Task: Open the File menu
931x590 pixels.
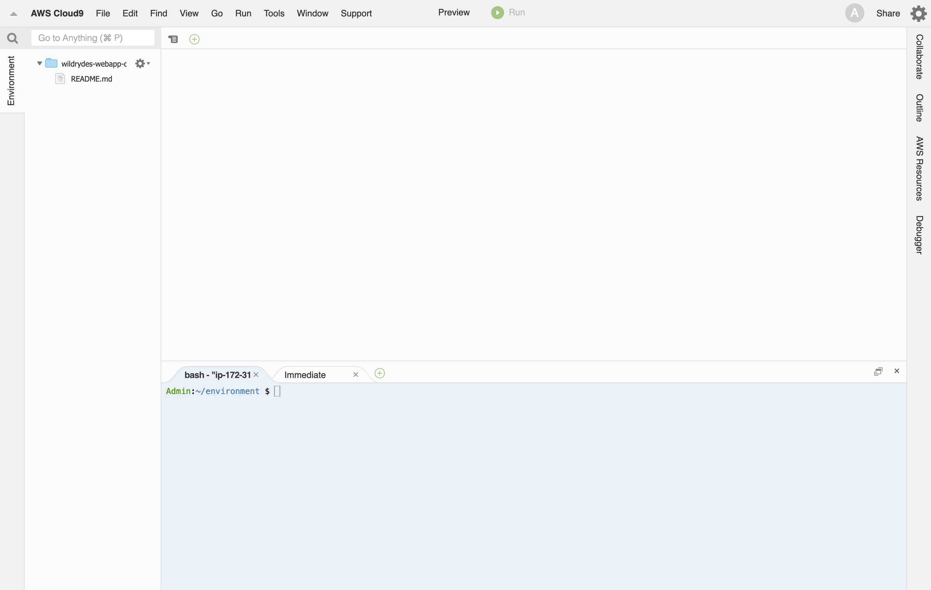Action: point(103,14)
